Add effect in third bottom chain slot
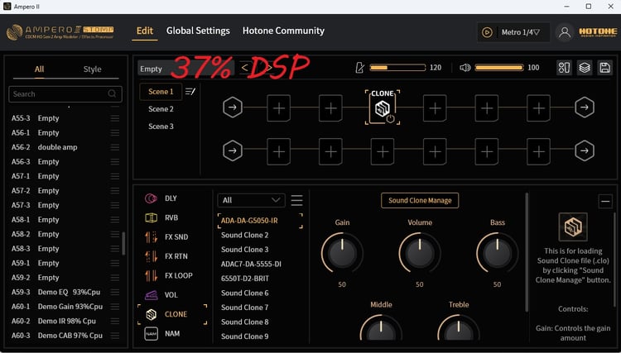Screen dimensions: 621x353 (x=383, y=151)
